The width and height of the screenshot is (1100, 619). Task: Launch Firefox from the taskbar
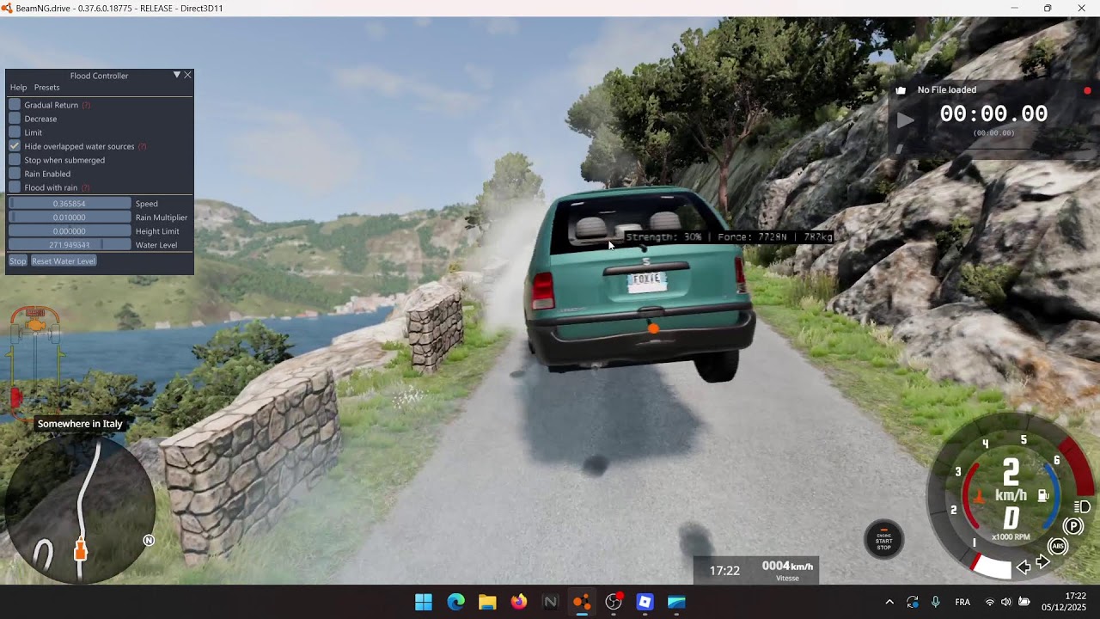(x=519, y=602)
